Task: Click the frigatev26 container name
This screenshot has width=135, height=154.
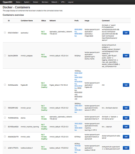Action: coord(24,85)
